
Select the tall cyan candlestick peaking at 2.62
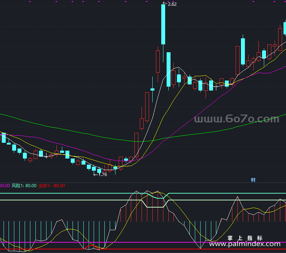click(x=163, y=24)
